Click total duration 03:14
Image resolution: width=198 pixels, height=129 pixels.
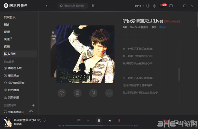click(137, 126)
